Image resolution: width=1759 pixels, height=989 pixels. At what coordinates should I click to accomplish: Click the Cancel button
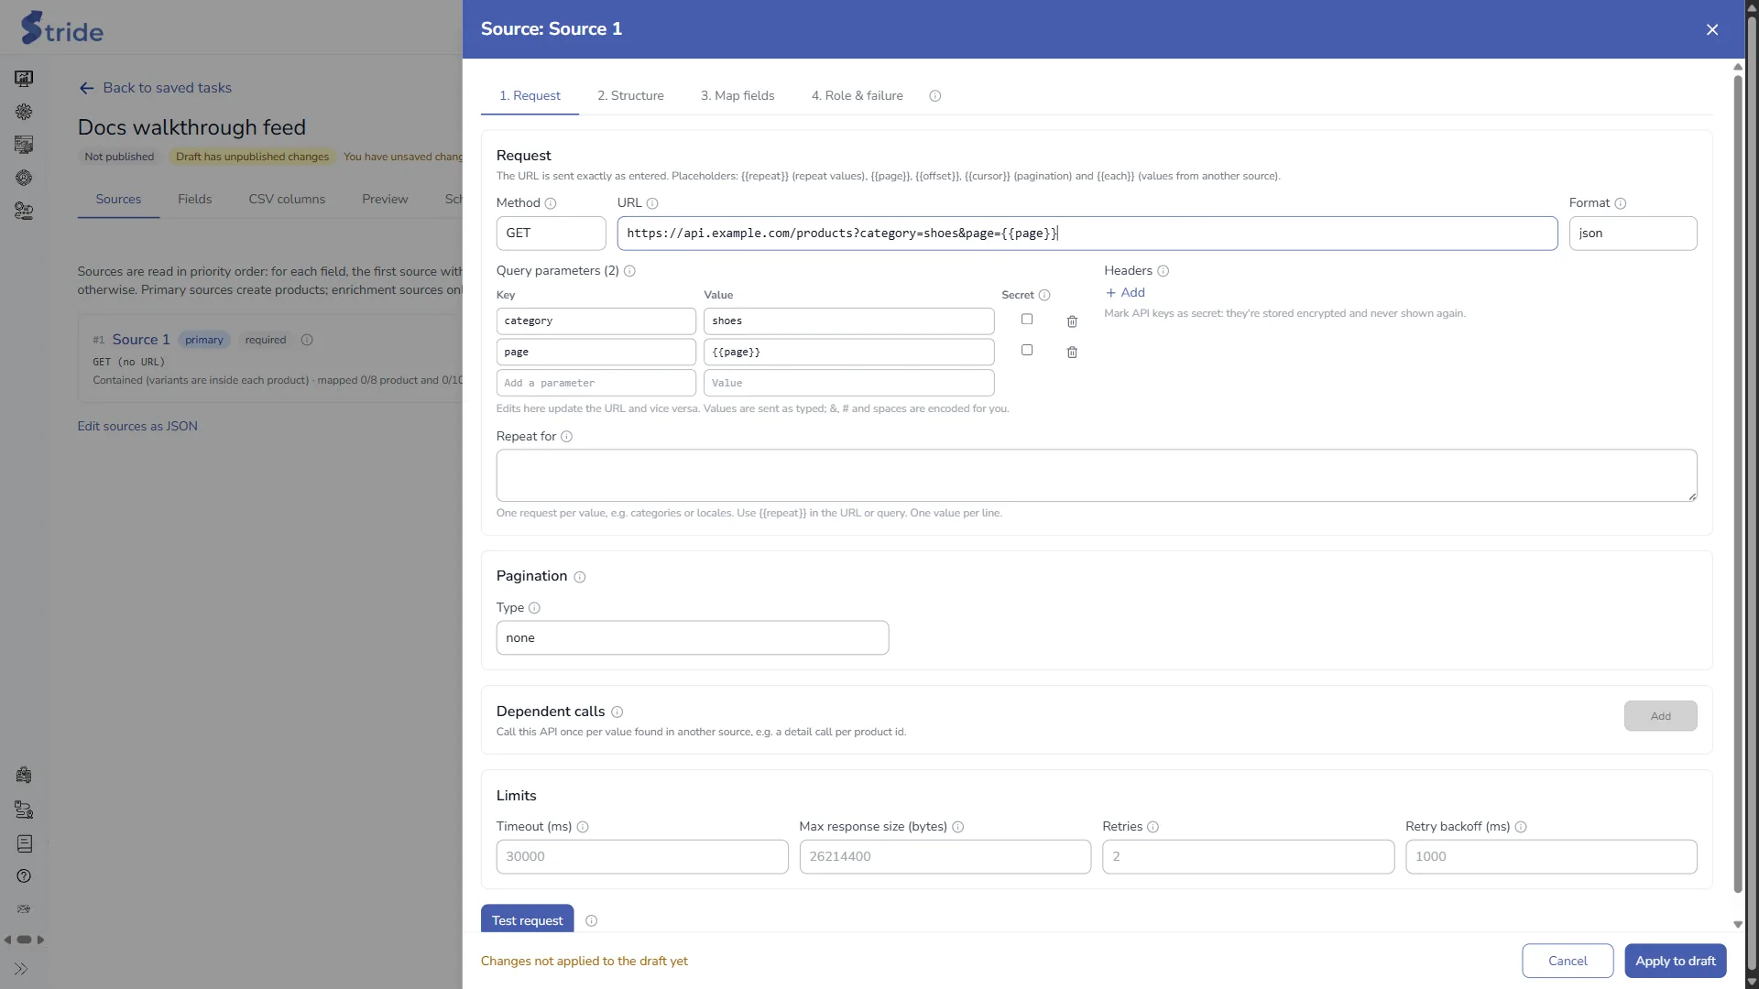1568,961
